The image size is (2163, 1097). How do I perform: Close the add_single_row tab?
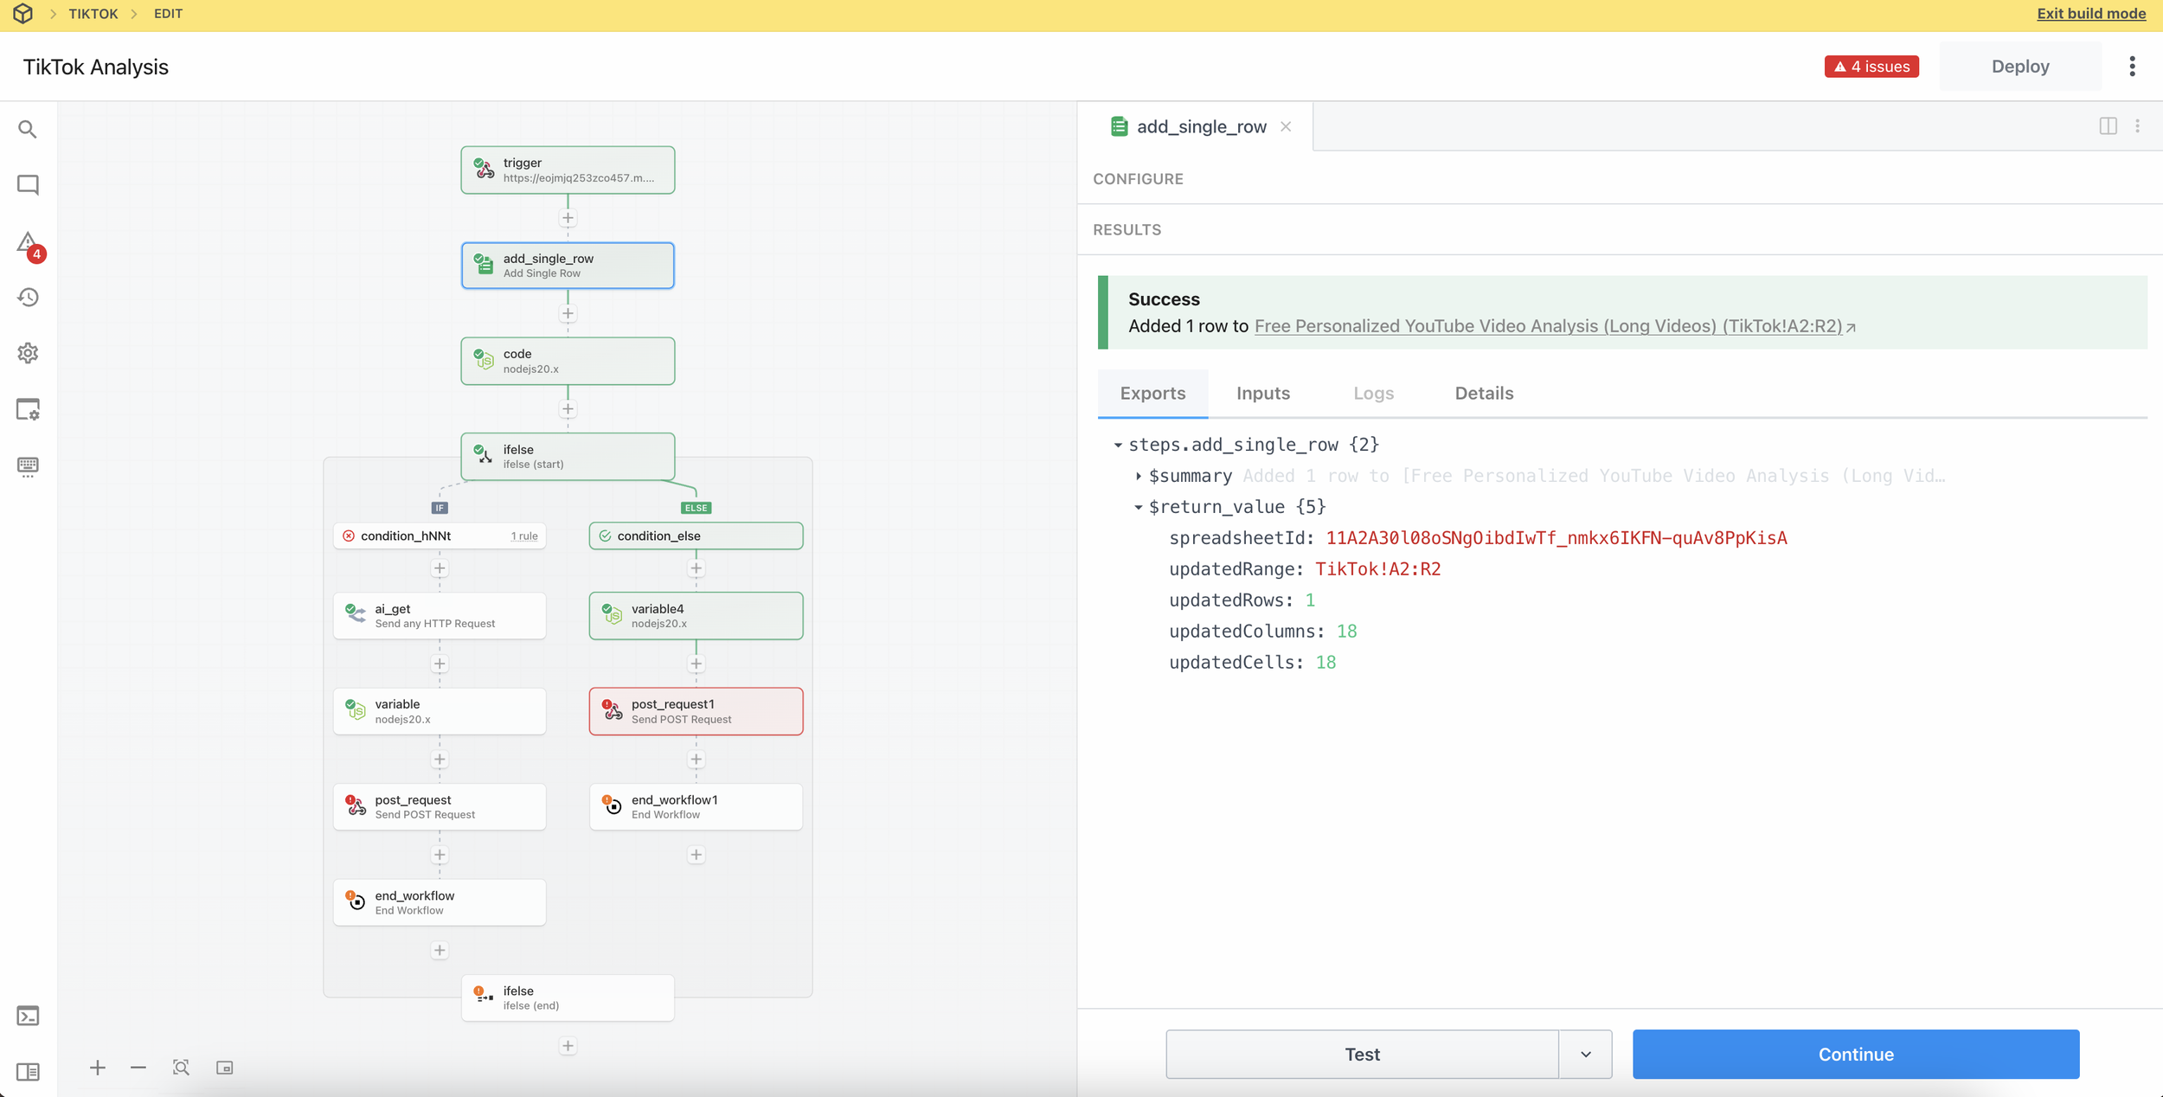1287,126
